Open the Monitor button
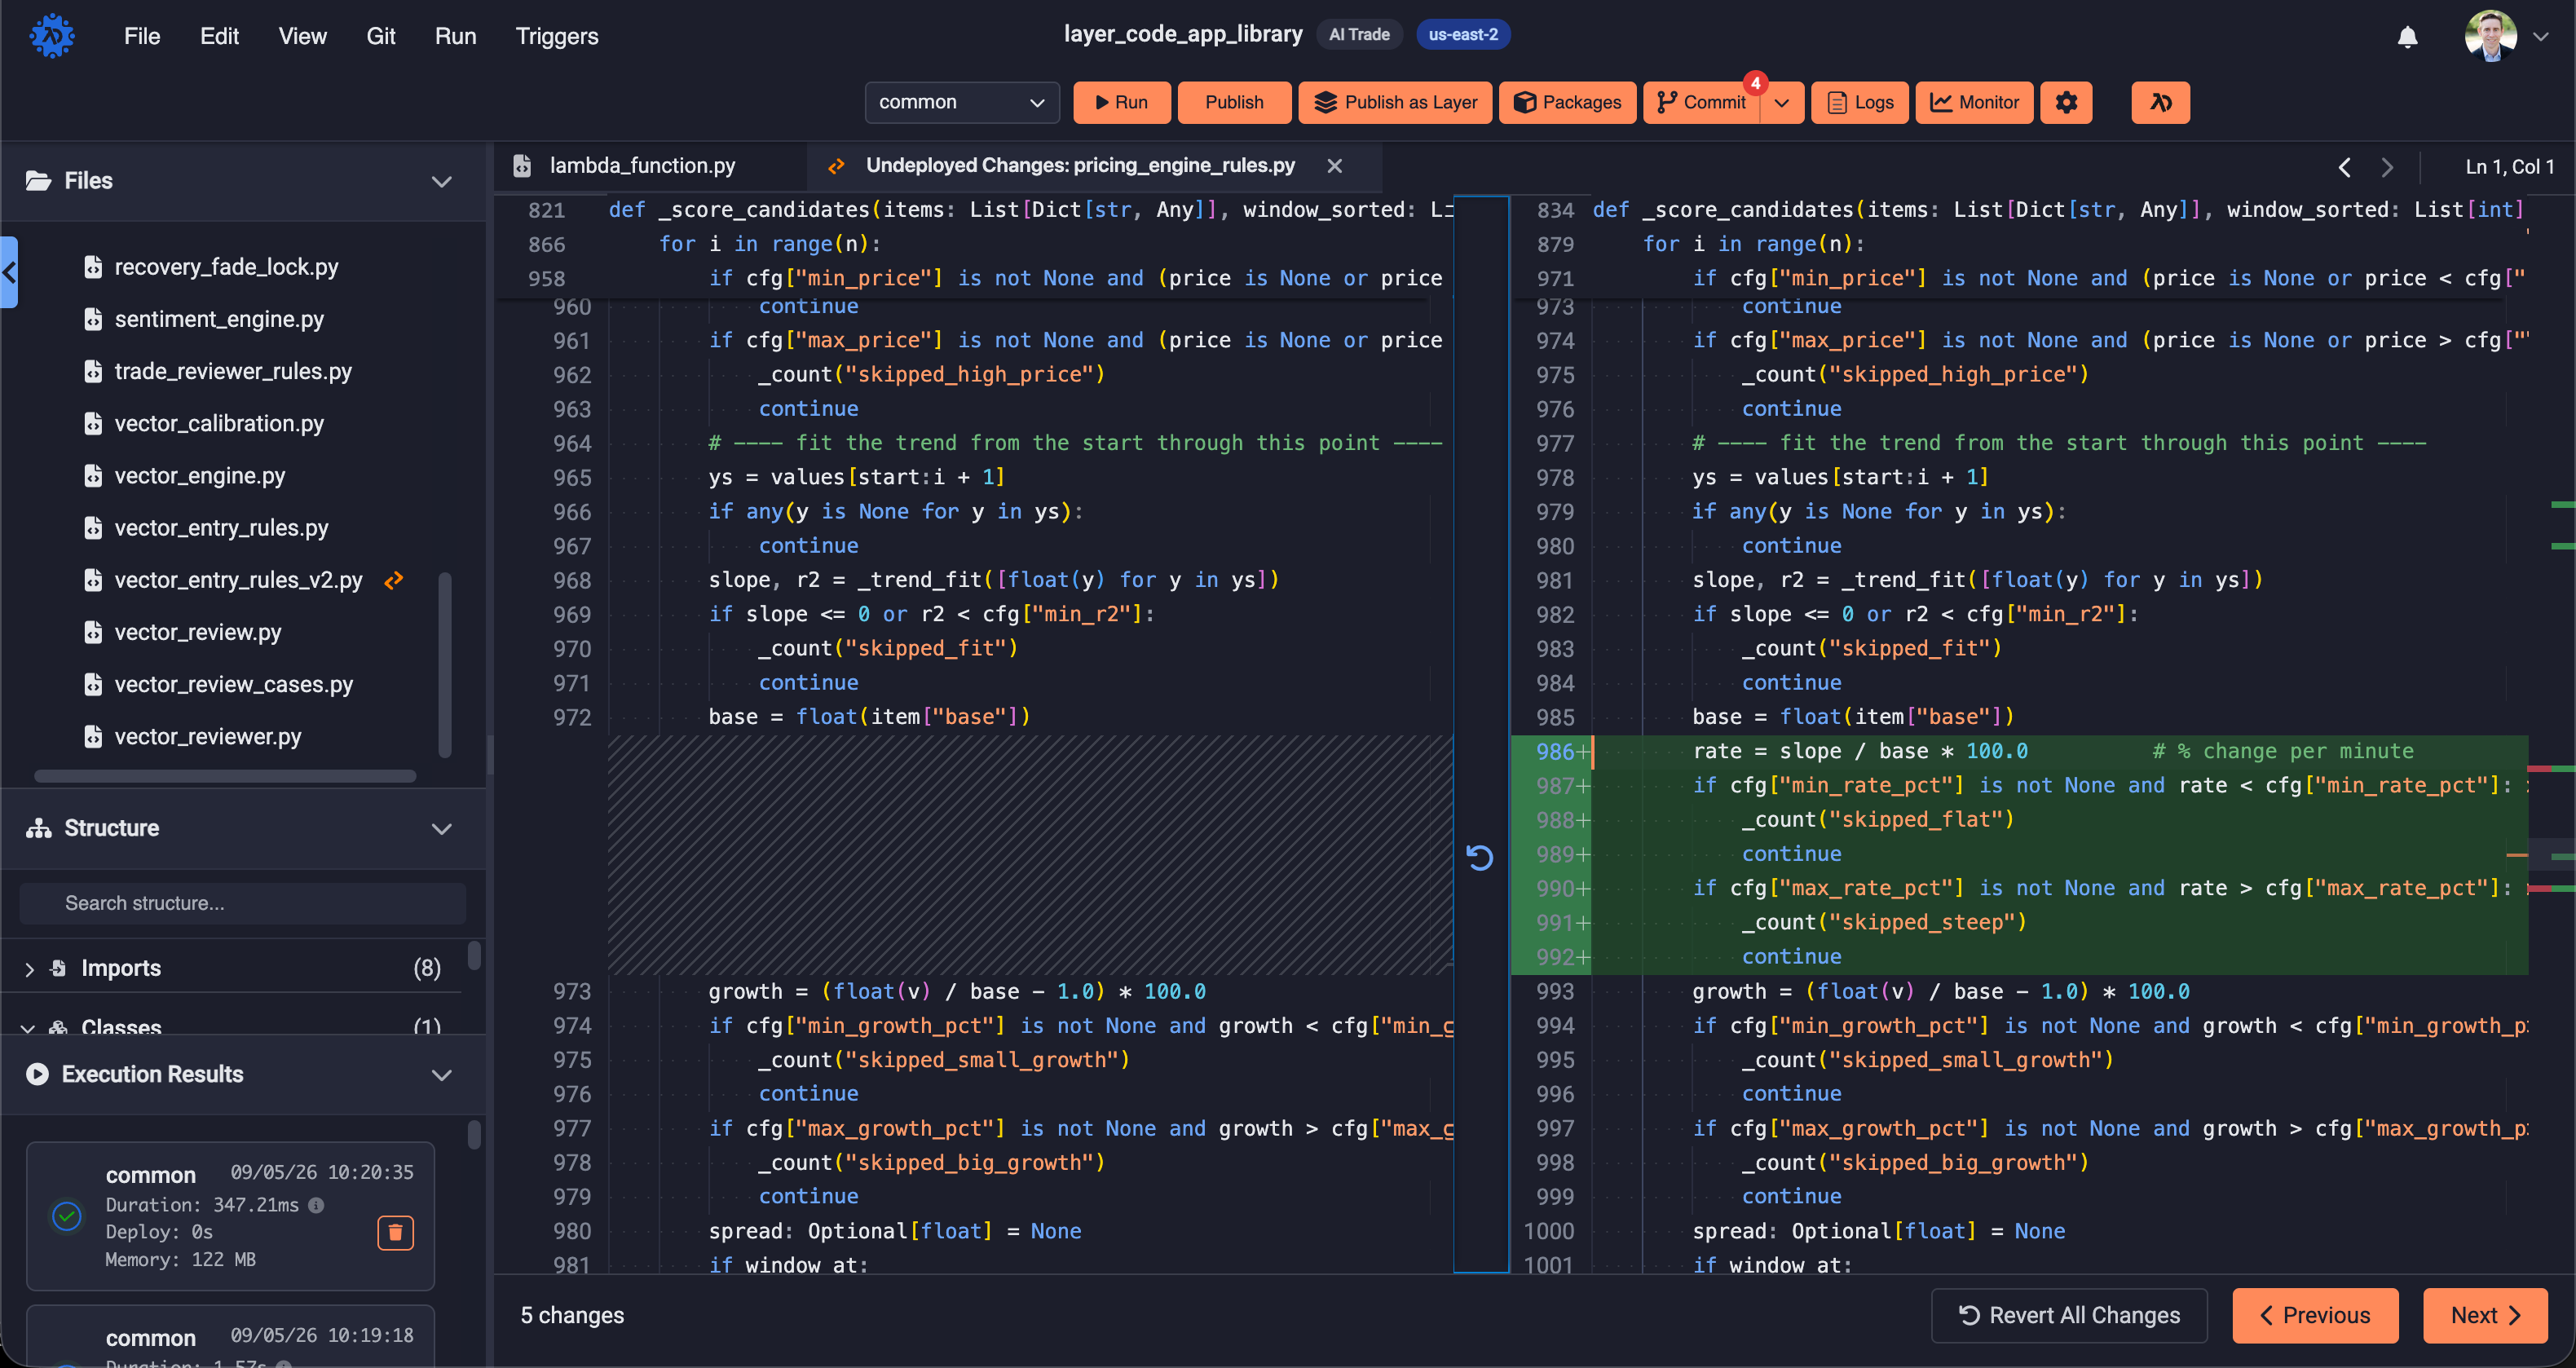 [1973, 102]
